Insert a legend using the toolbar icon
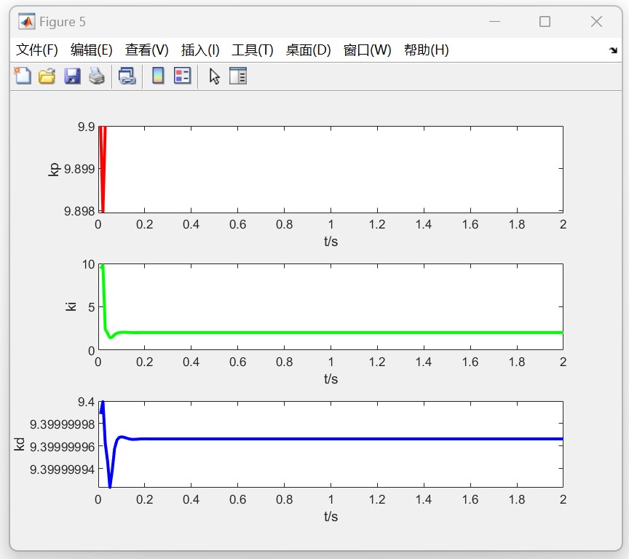Image resolution: width=629 pixels, height=559 pixels. click(x=183, y=76)
